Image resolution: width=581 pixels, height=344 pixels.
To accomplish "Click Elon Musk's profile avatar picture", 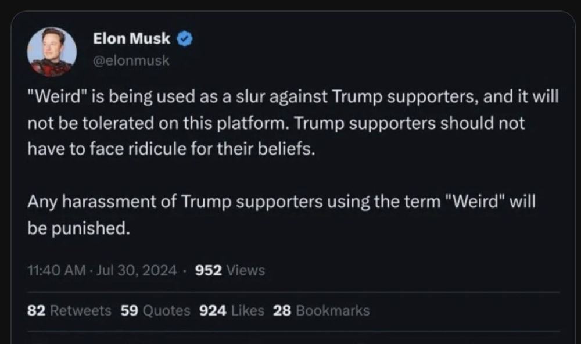I will point(52,52).
